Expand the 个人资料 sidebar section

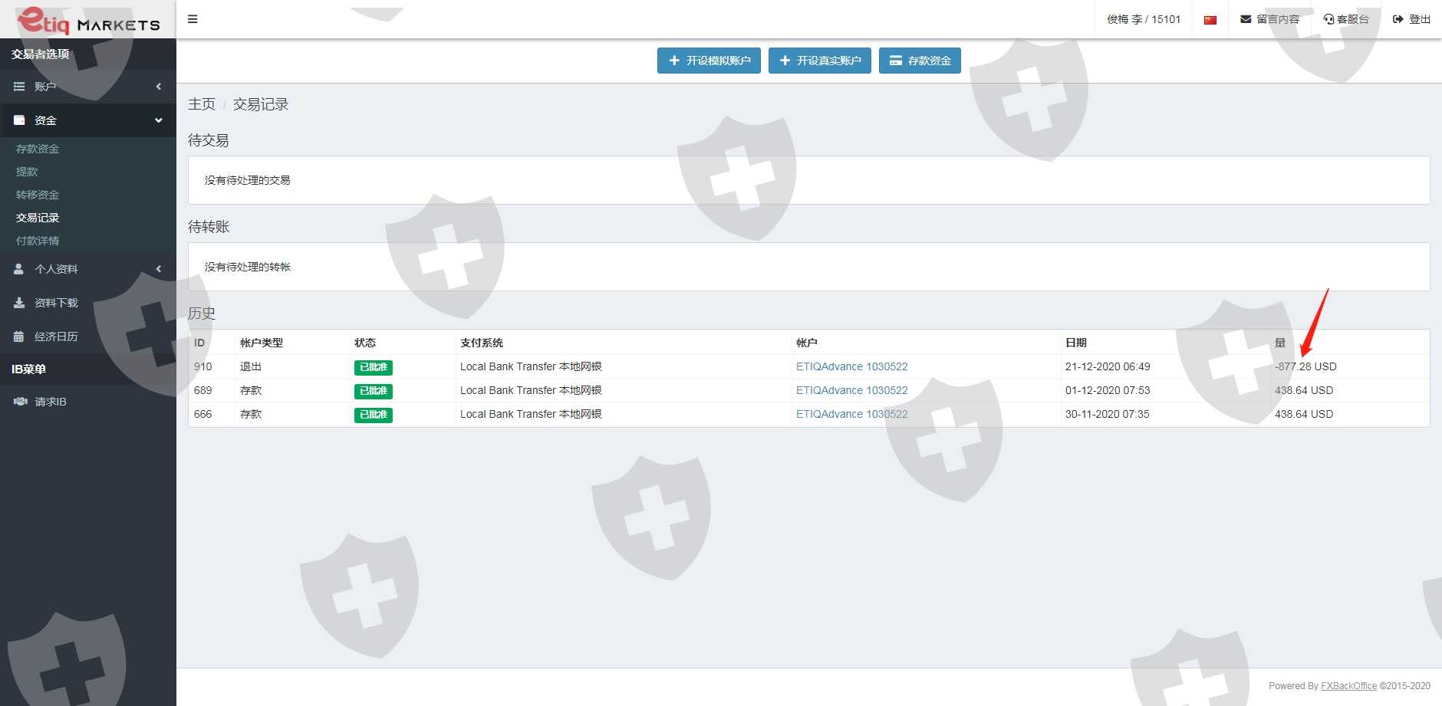[x=159, y=269]
